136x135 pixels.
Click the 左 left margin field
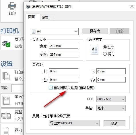click(x=64, y=80)
